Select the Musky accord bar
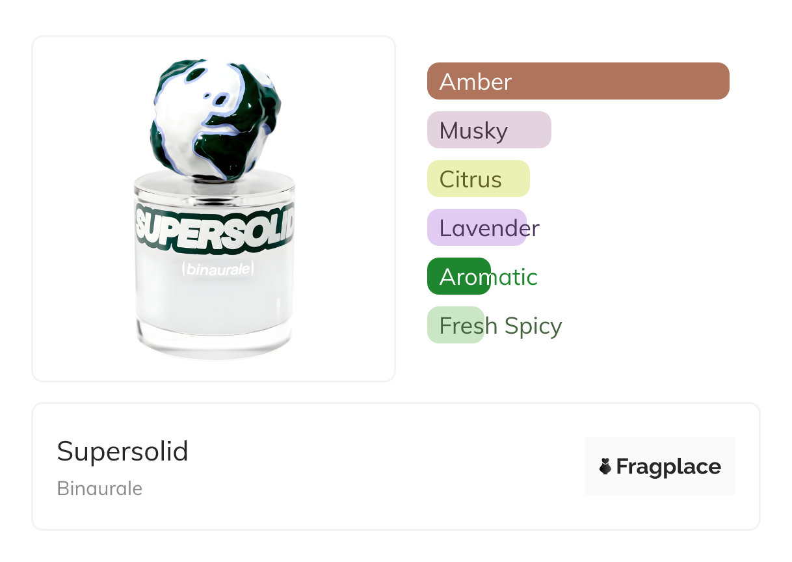The height and width of the screenshot is (562, 792). (x=489, y=130)
